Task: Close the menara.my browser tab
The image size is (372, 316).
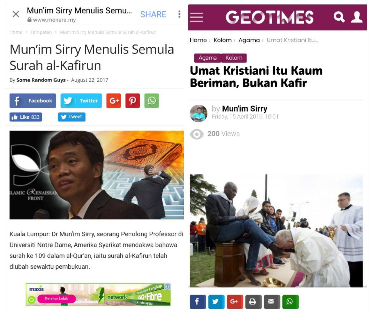Action: tap(16, 14)
